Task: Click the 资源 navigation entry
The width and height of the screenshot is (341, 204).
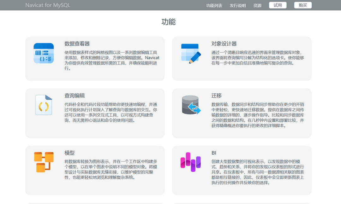Action: [x=257, y=5]
